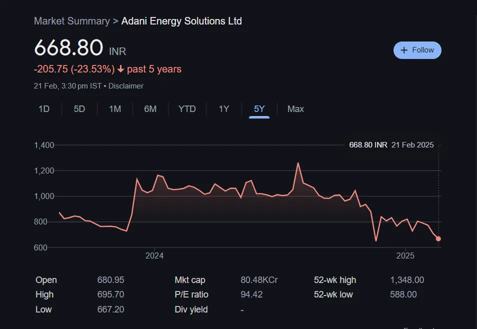Image resolution: width=477 pixels, height=329 pixels.
Task: Click the down arrow icon beside change
Action: tap(121, 69)
